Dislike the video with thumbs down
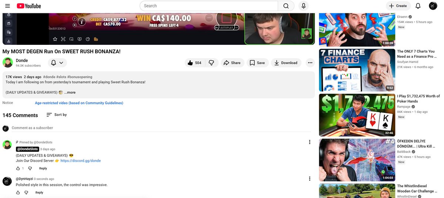 coord(211,63)
